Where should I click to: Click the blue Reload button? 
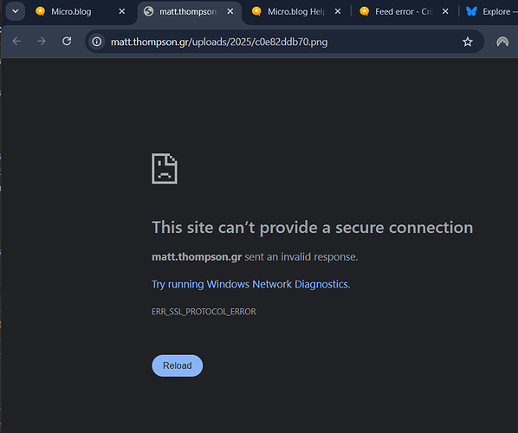(178, 365)
